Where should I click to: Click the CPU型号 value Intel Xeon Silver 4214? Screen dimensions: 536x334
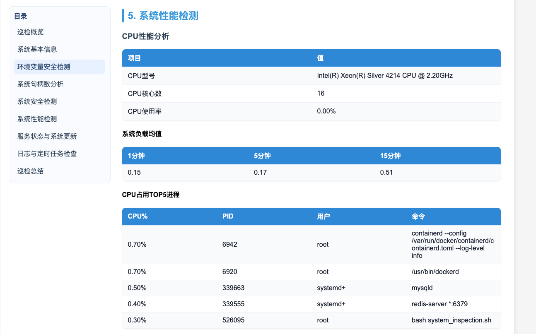385,76
